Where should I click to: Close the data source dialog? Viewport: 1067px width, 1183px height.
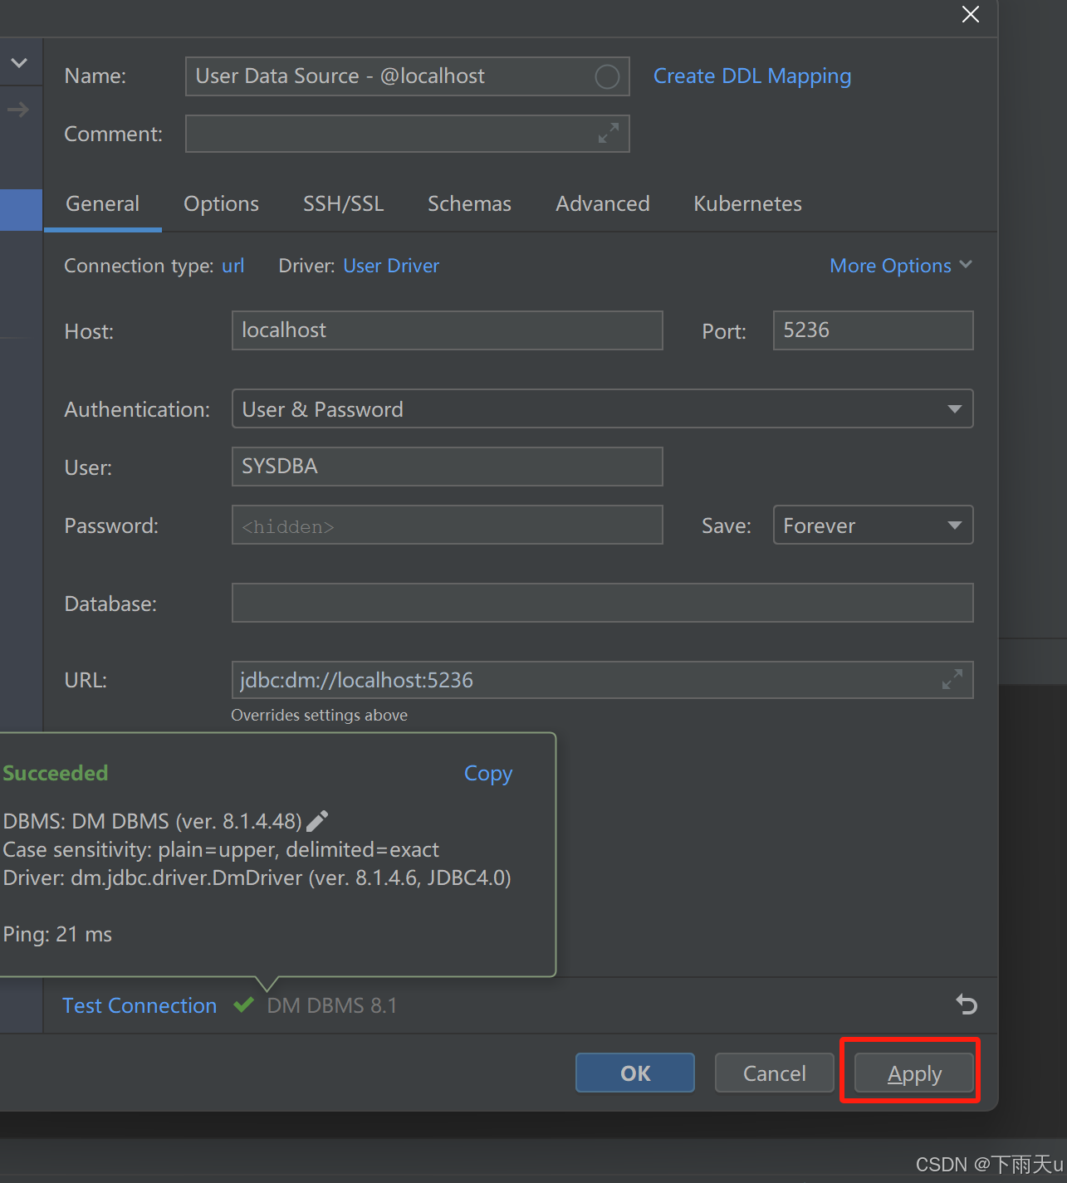(x=970, y=14)
